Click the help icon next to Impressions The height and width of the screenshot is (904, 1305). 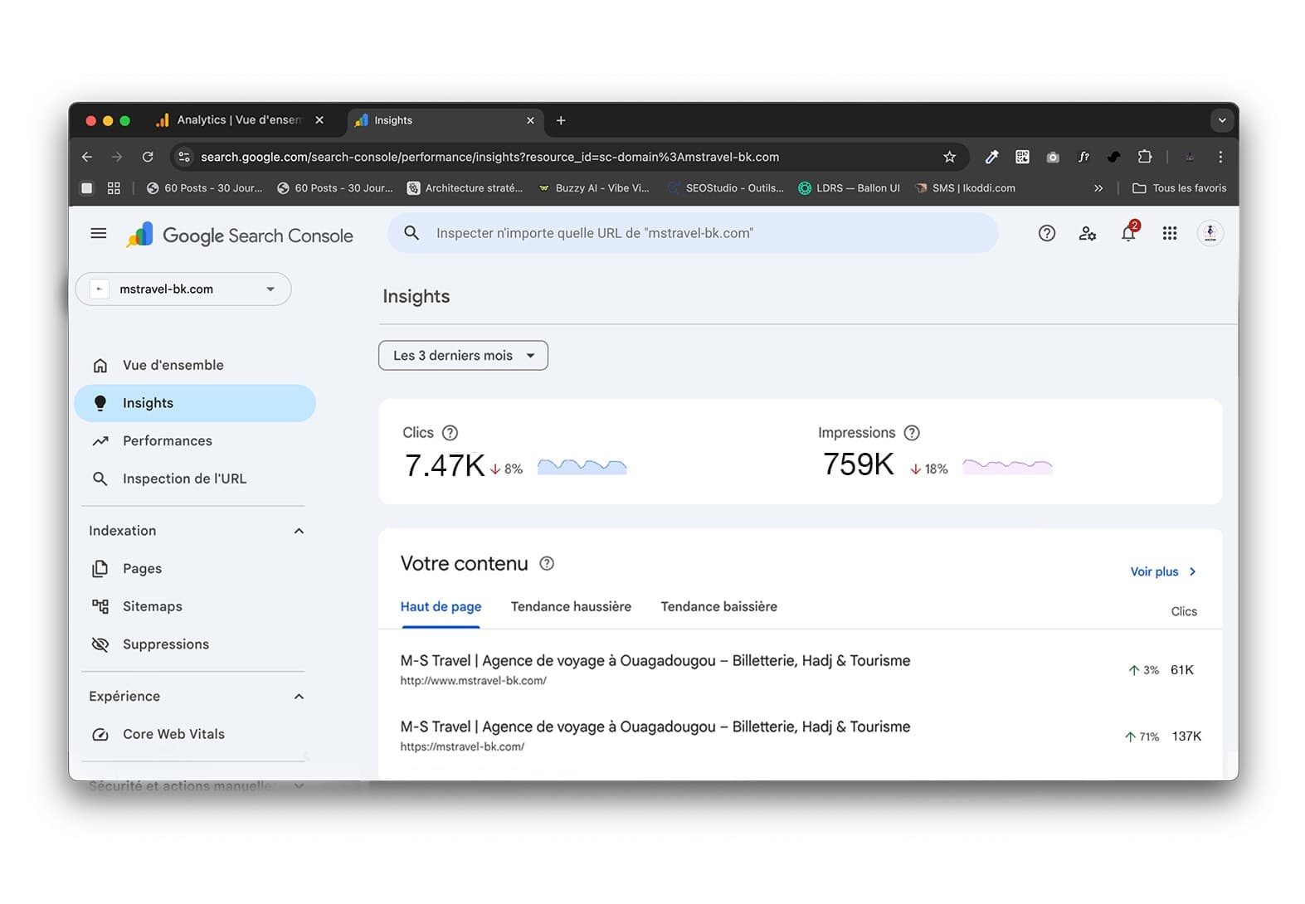tap(912, 433)
